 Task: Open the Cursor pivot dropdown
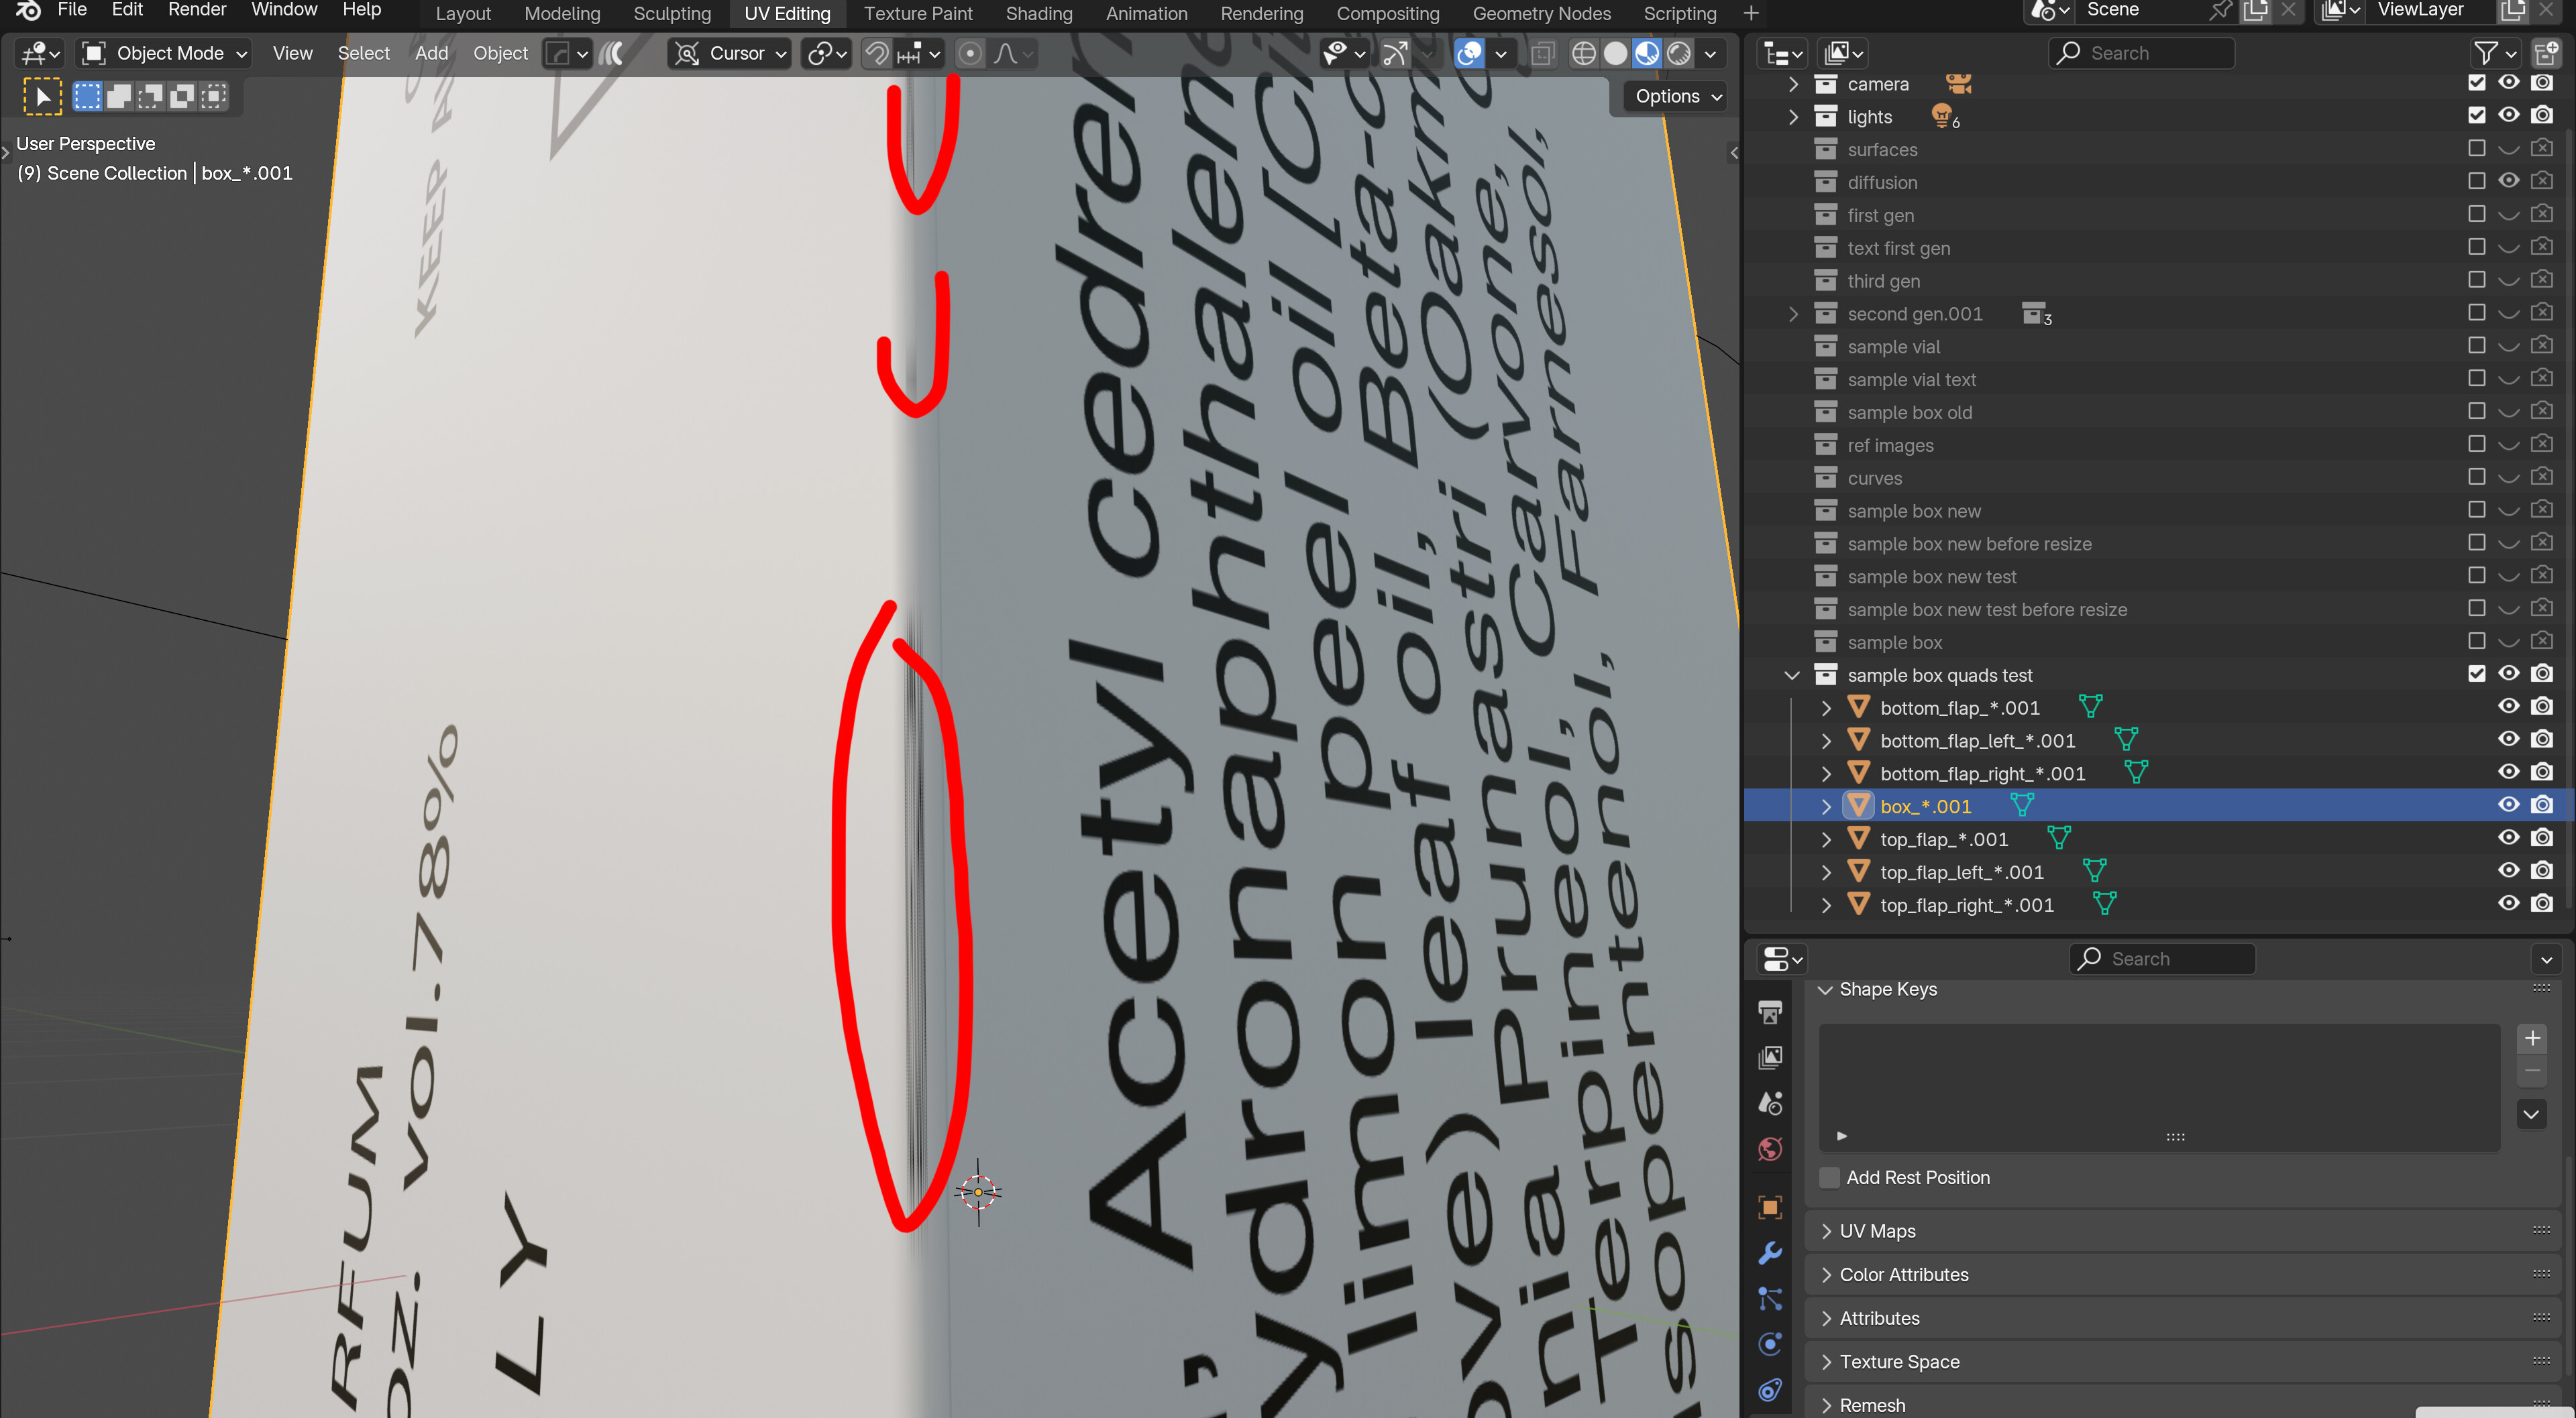point(729,53)
